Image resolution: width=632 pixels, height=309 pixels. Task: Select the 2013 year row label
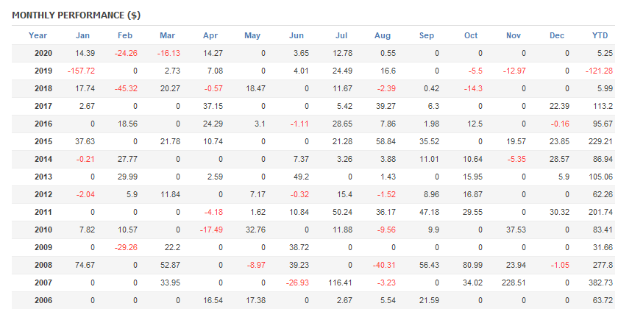pyautogui.click(x=43, y=177)
